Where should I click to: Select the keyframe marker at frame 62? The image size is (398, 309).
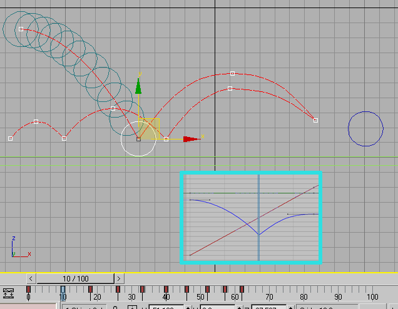tap(242, 290)
